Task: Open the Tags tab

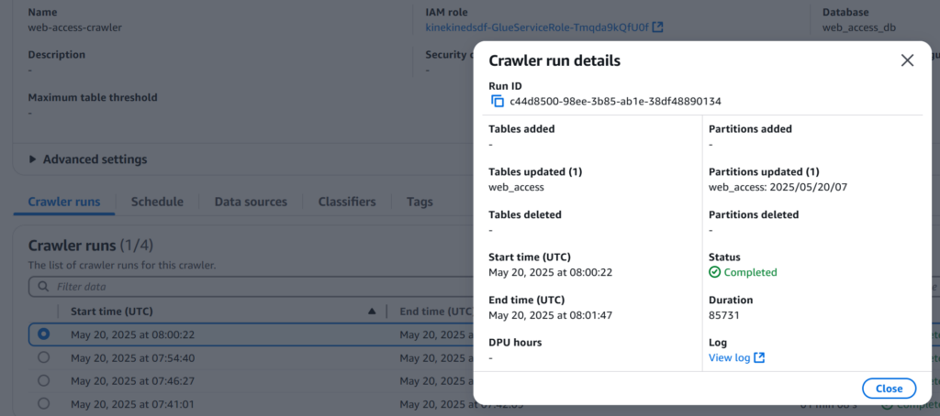Action: 420,202
